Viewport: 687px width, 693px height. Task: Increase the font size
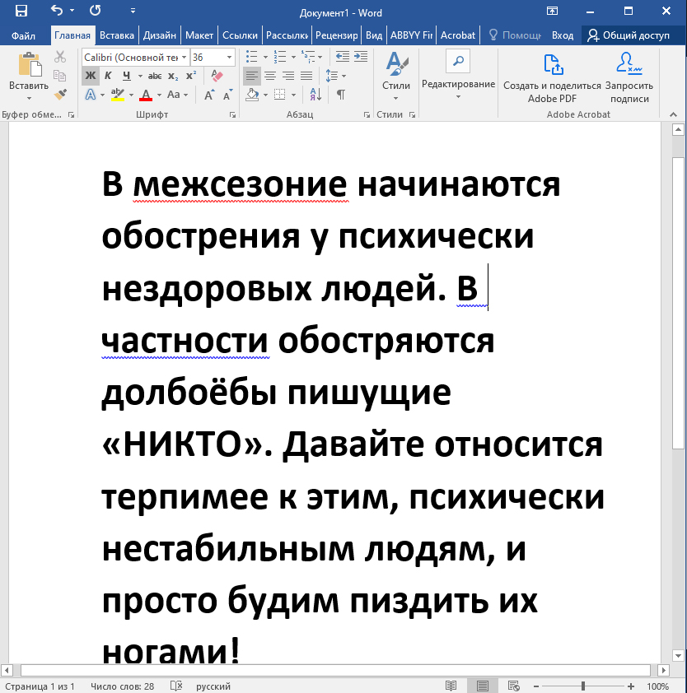pyautogui.click(x=209, y=95)
